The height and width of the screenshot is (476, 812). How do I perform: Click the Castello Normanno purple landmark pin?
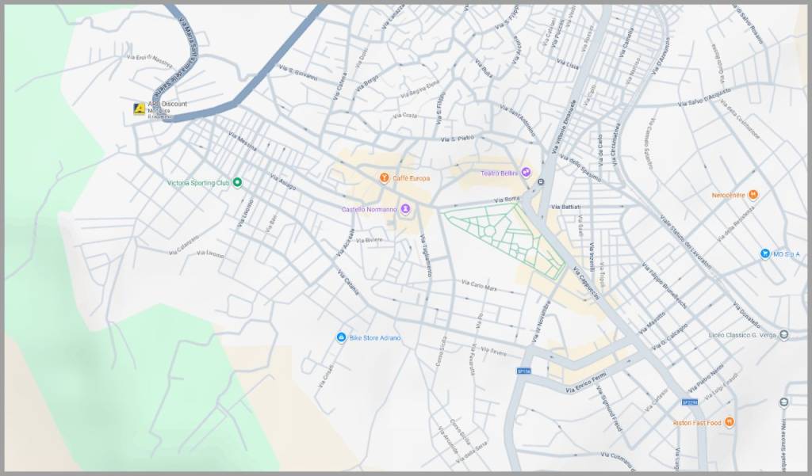coord(405,209)
